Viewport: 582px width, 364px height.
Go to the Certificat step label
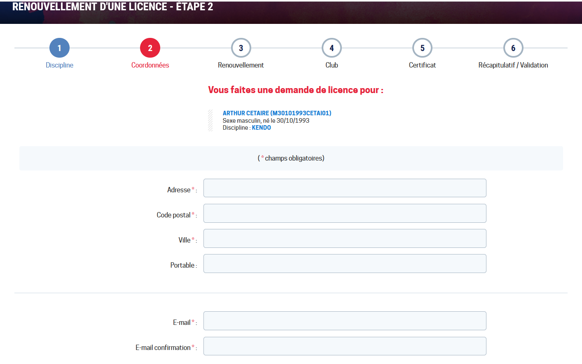(422, 65)
